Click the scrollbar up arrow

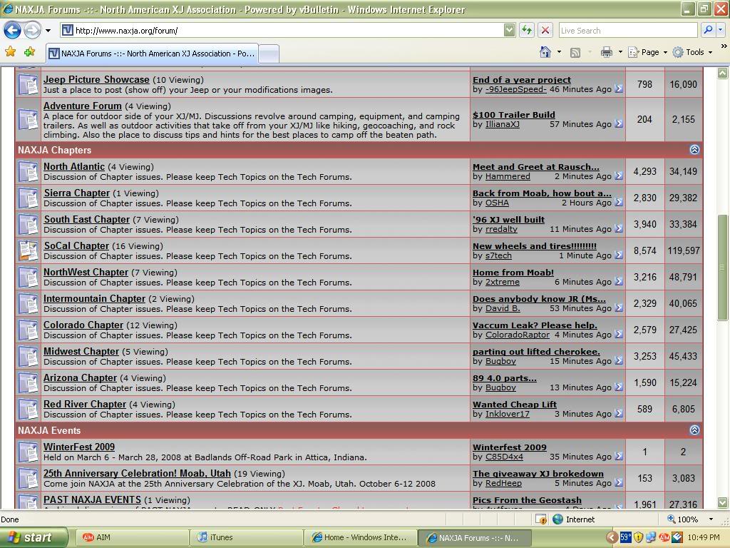pyautogui.click(x=722, y=73)
